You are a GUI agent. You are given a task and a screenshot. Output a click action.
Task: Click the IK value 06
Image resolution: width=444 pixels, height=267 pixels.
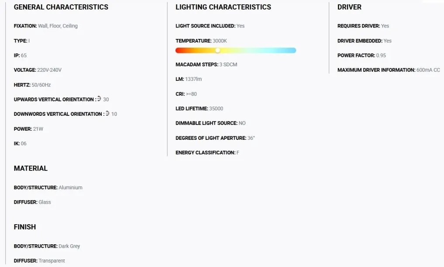(x=24, y=143)
